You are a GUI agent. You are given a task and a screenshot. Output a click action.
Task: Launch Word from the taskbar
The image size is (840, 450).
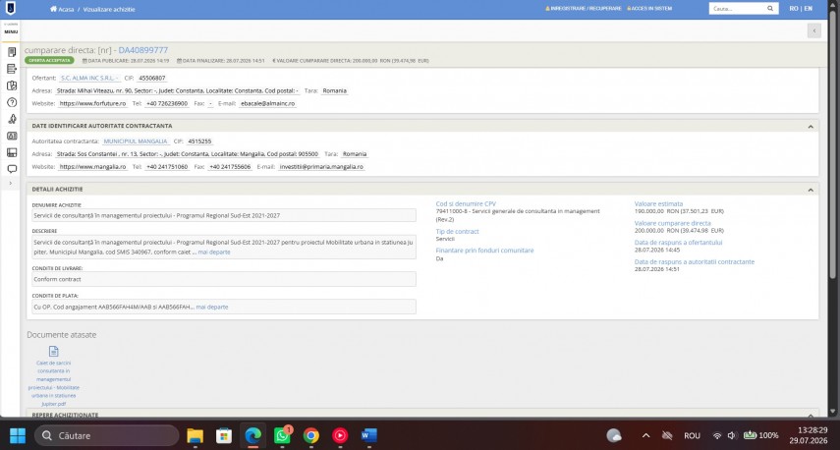[369, 435]
